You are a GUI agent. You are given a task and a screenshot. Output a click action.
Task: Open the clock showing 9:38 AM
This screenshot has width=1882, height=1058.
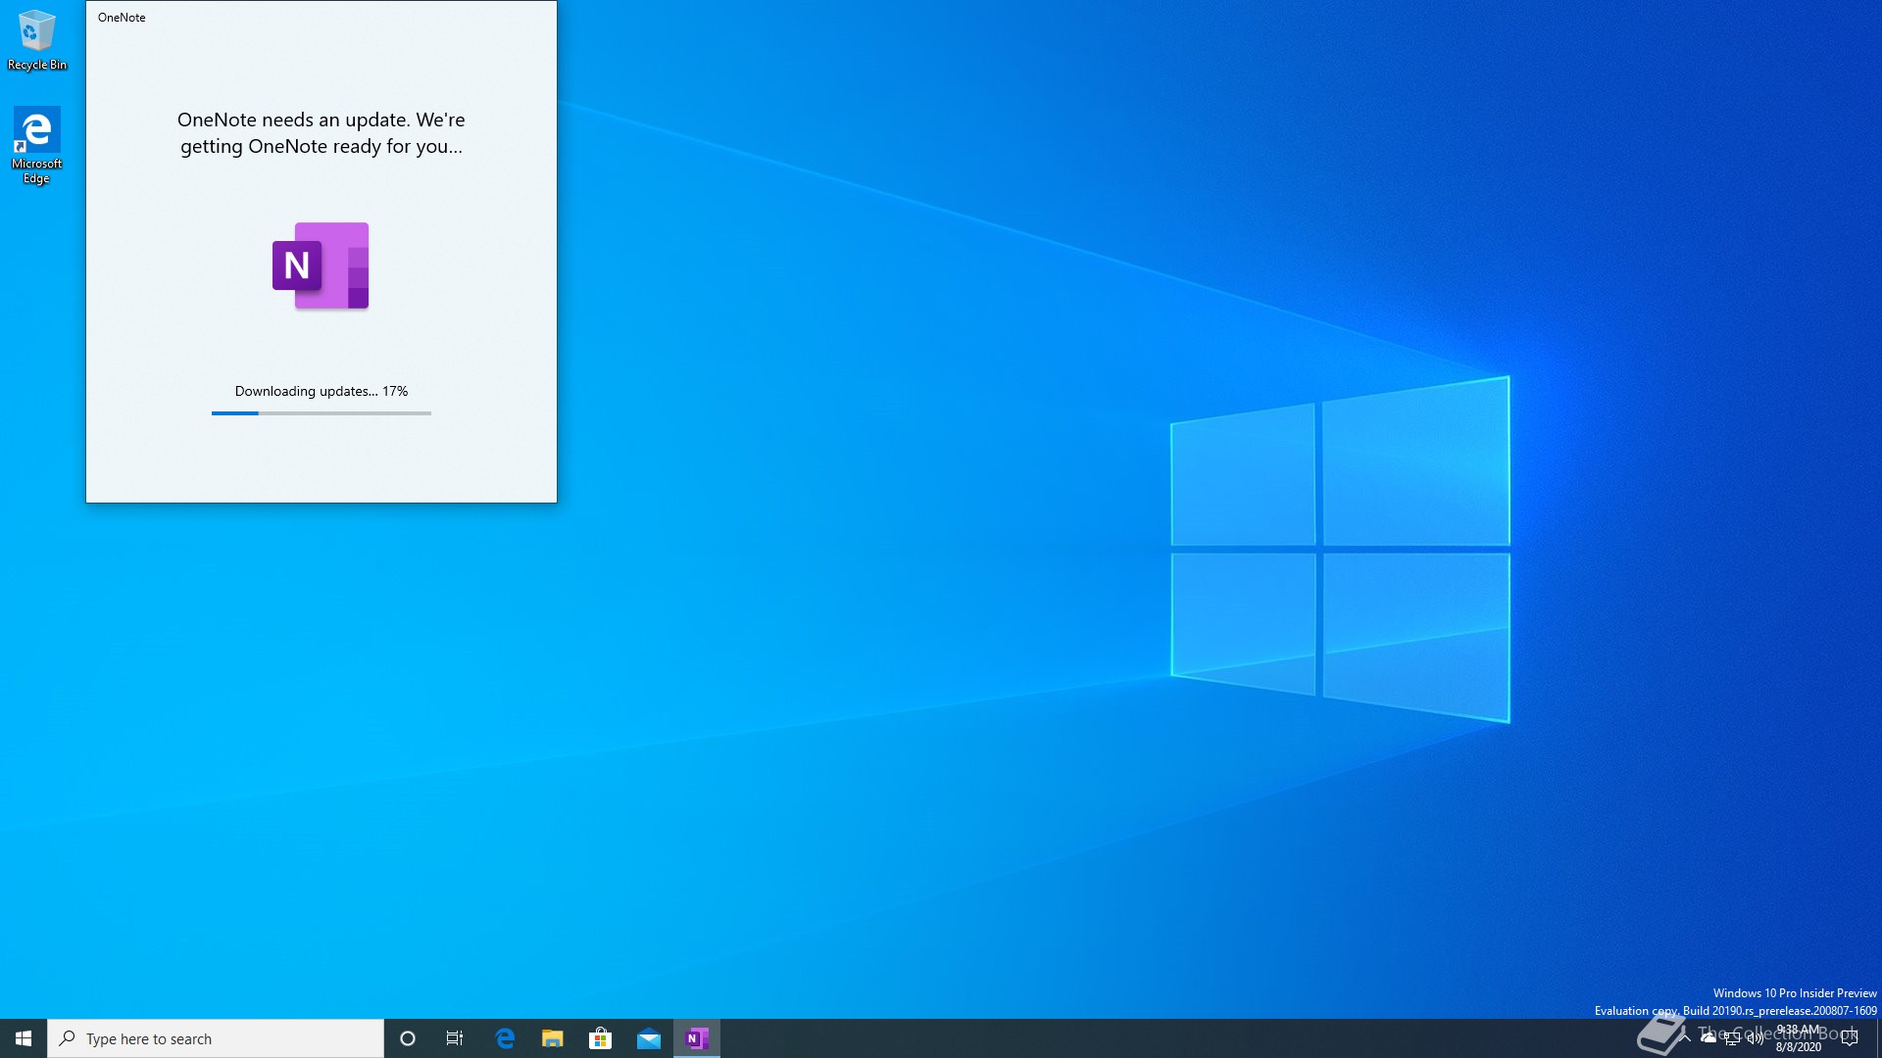(1799, 1038)
